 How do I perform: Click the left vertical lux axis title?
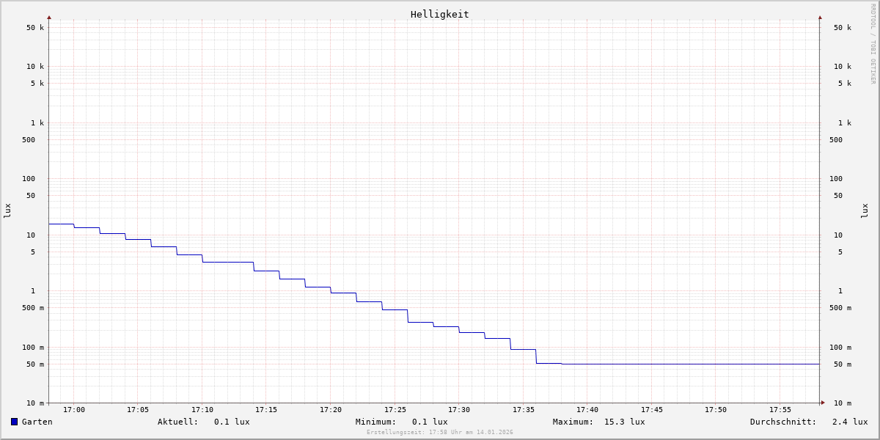7,211
